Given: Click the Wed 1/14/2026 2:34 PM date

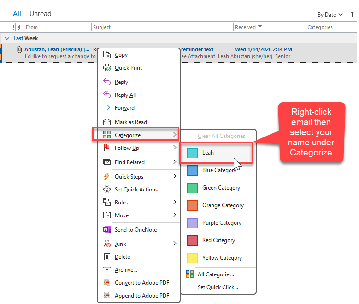Looking at the screenshot, I should pyautogui.click(x=264, y=49).
